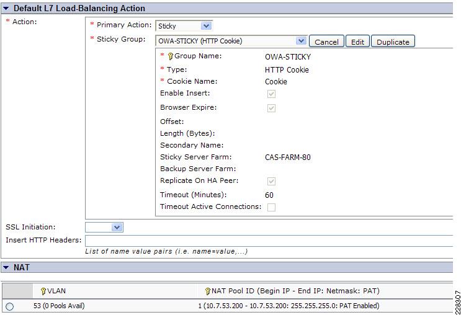Click the key icon beside NAT Pool ID

tap(208, 291)
